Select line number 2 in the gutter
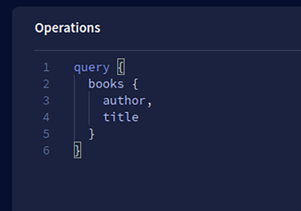This screenshot has height=211, width=301. coord(46,84)
